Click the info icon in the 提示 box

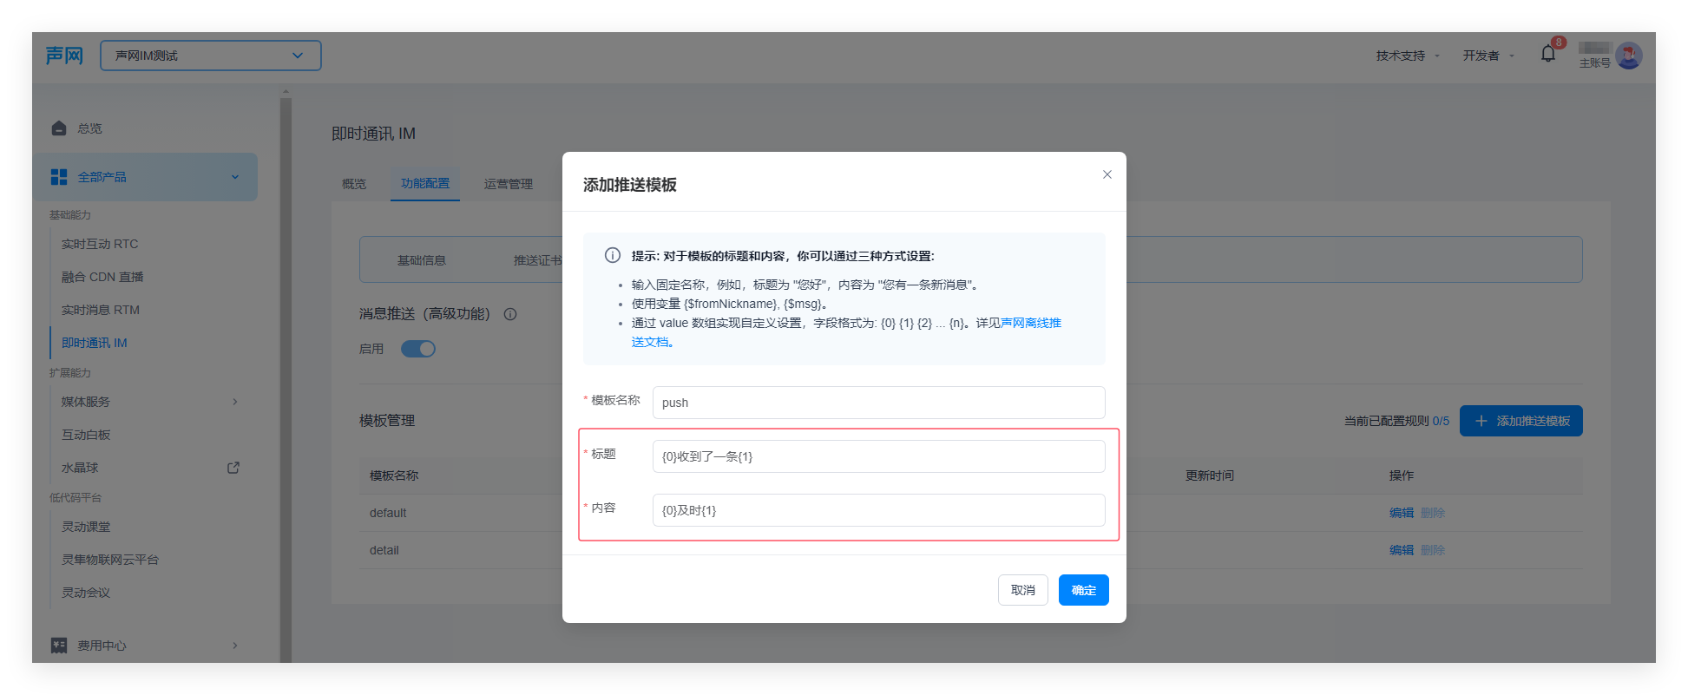coord(613,255)
